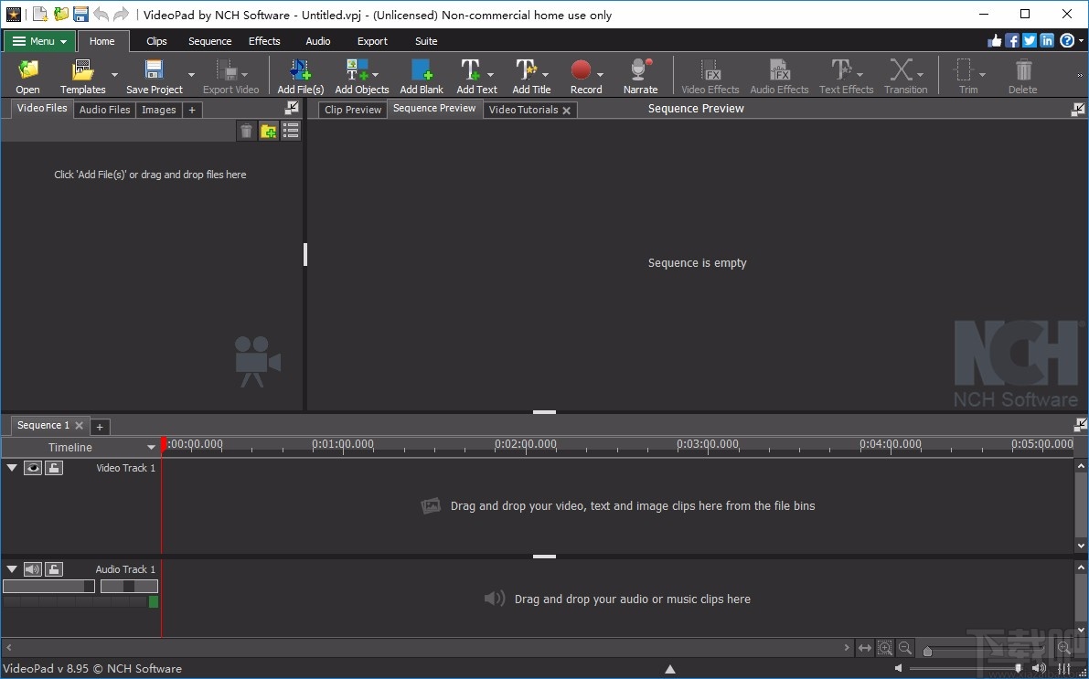Open the Export ribbon tab
Viewport: 1089px width, 679px height.
tap(372, 41)
